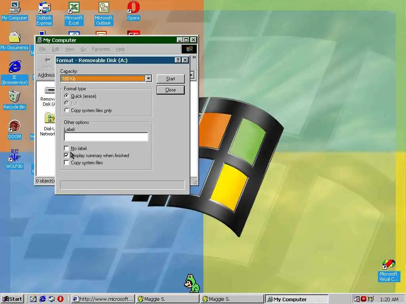Click the frog-suit Mario character above taskbar

192,283
